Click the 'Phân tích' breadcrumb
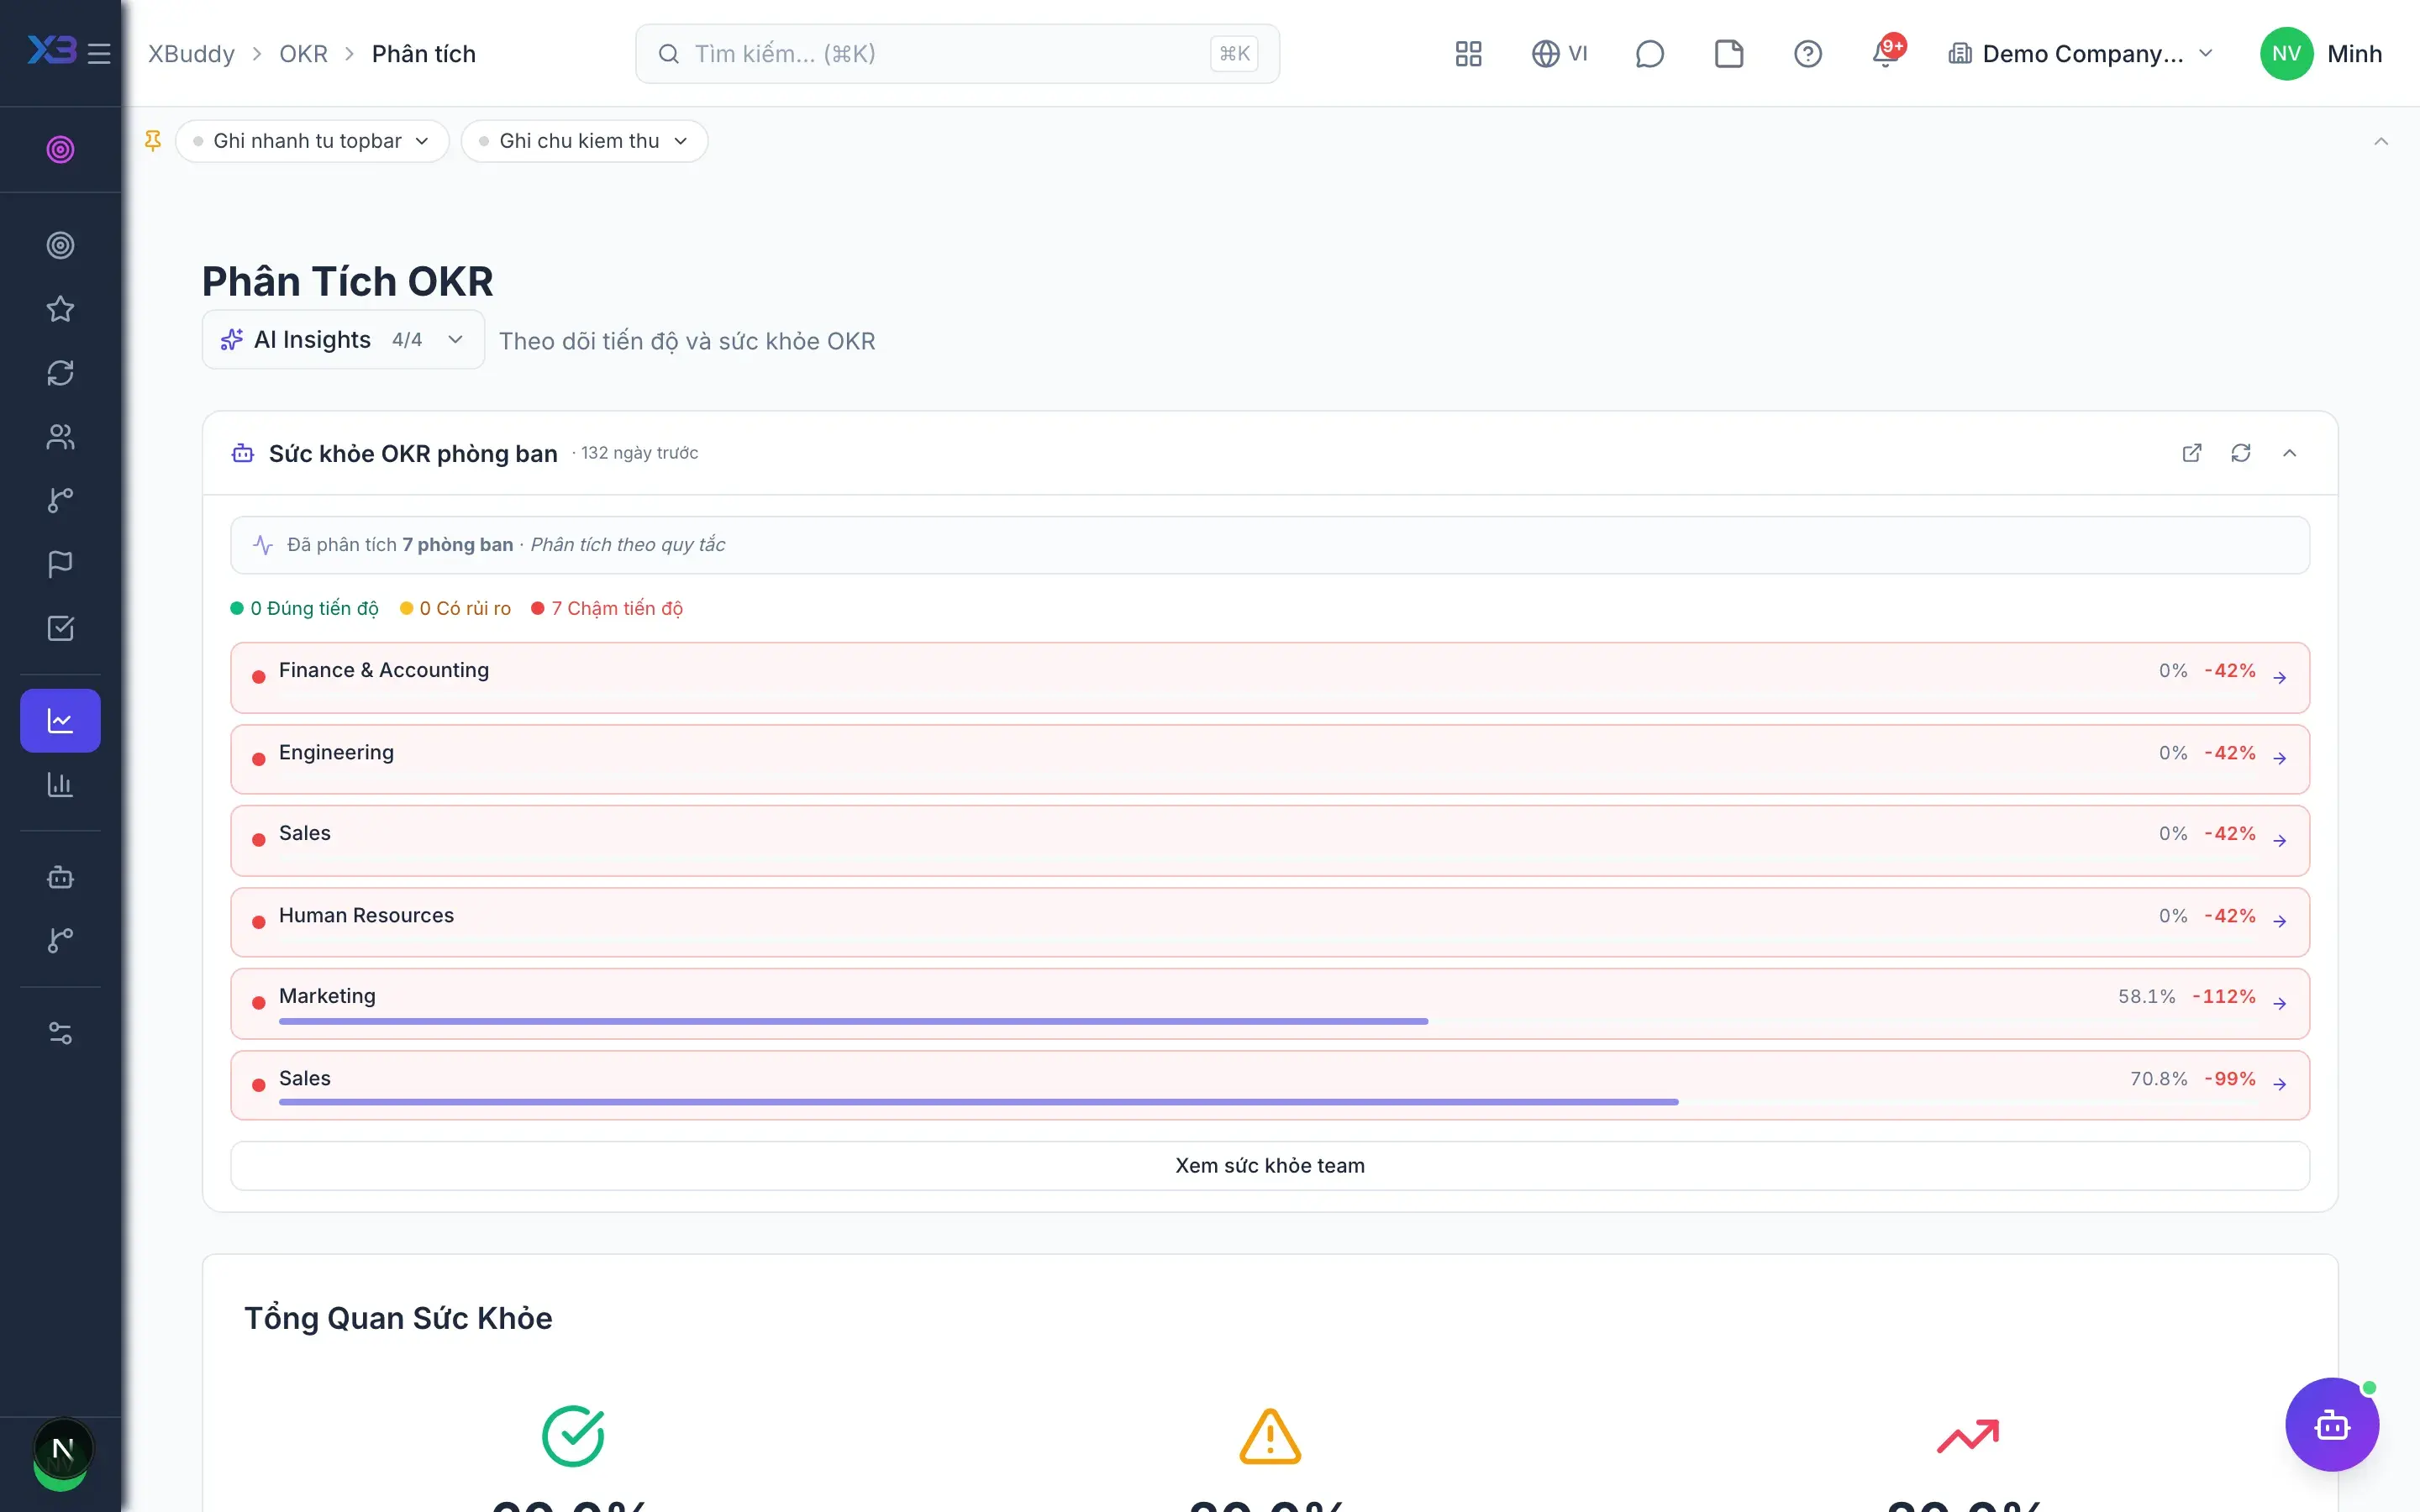This screenshot has width=2420, height=1512. tap(424, 54)
